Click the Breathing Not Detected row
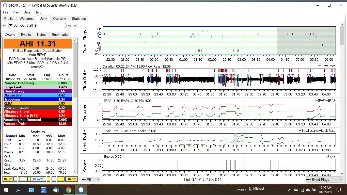The height and width of the screenshot is (195, 347). tap(38, 120)
